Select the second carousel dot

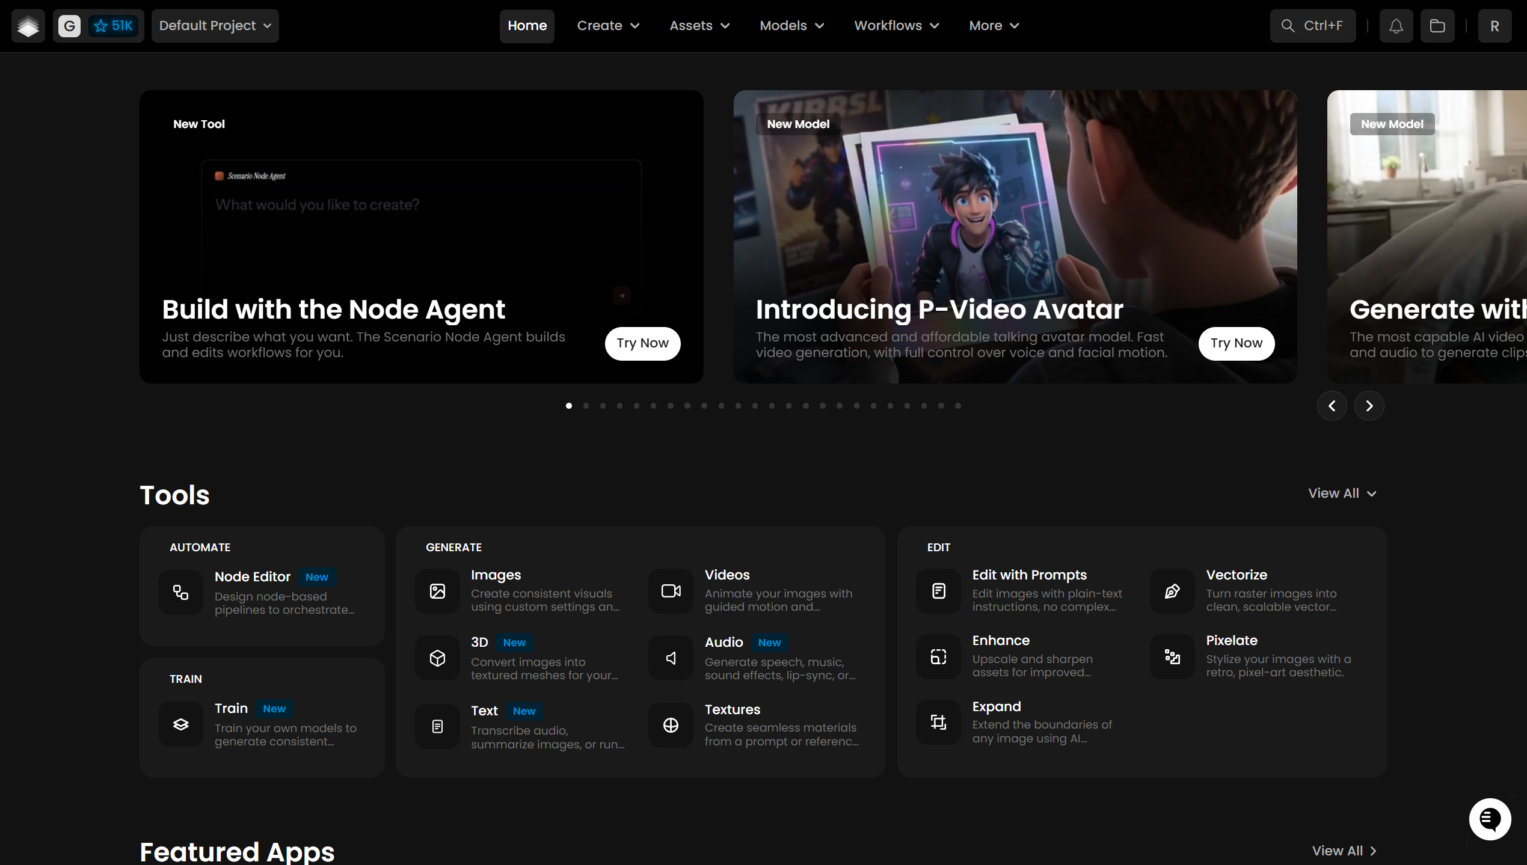pyautogui.click(x=586, y=406)
